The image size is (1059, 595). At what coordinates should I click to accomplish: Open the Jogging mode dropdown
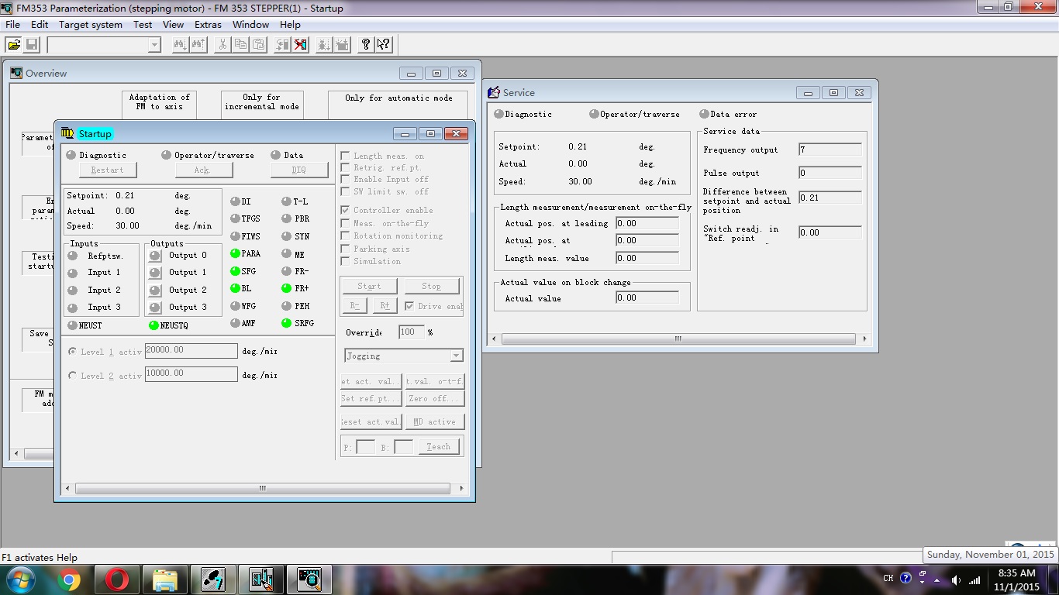coord(456,356)
